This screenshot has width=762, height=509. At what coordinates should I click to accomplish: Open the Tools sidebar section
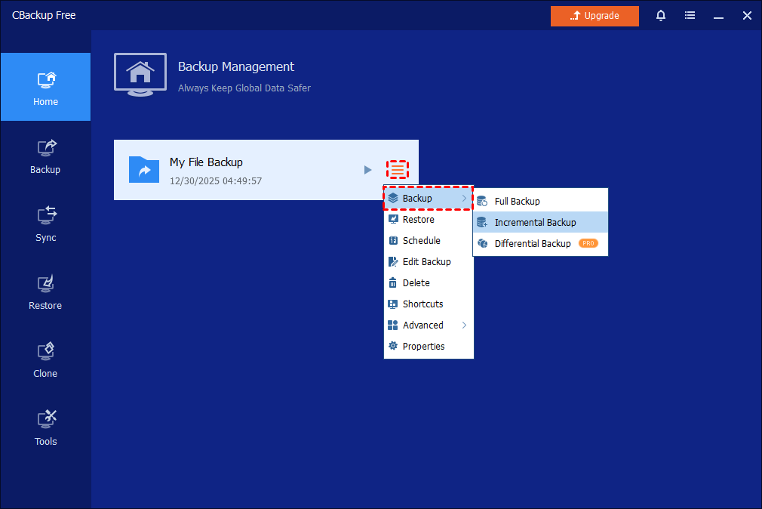tap(45, 428)
